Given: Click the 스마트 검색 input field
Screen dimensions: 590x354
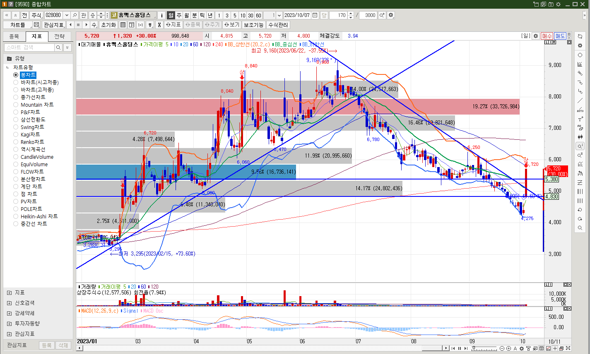Looking at the screenshot, I should [29, 48].
